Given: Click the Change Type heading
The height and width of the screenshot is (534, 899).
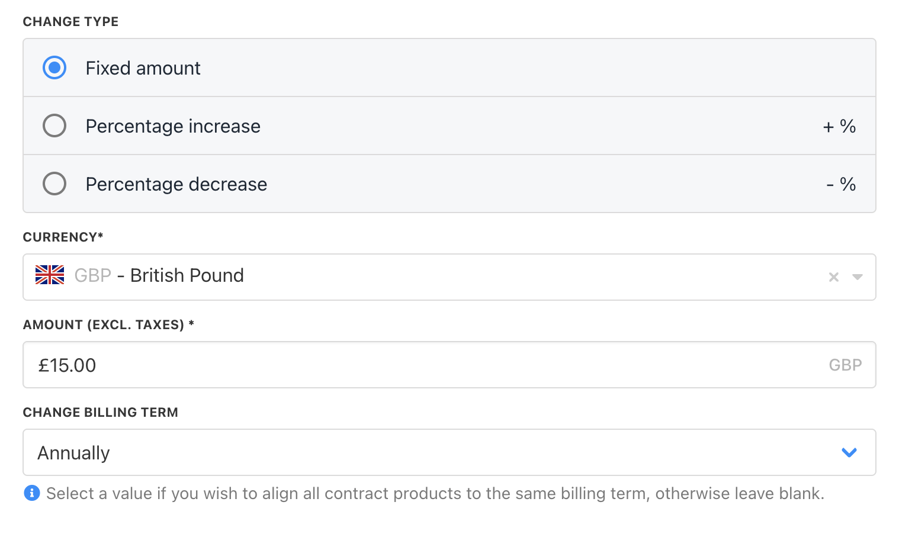Looking at the screenshot, I should coord(71,22).
